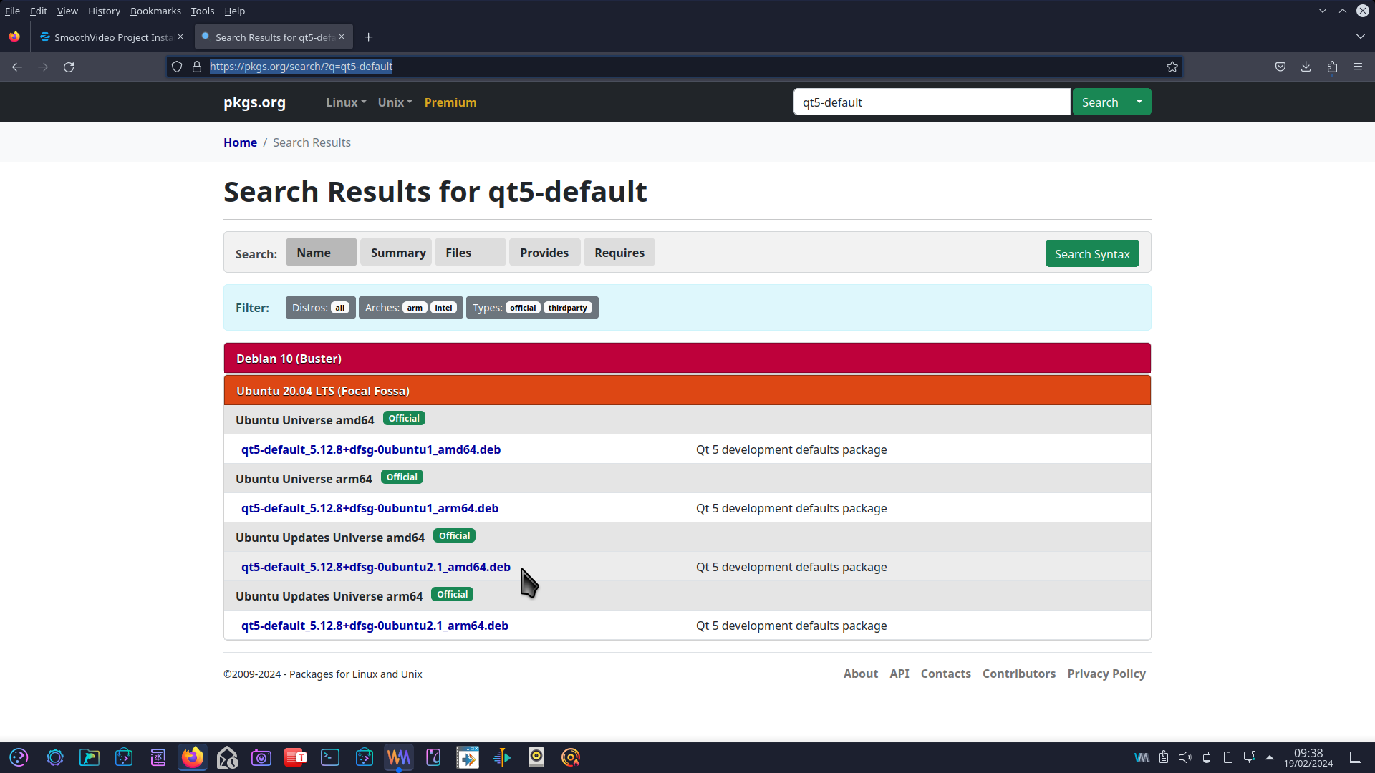The height and width of the screenshot is (773, 1375).
Task: Open the History menu
Action: click(104, 11)
